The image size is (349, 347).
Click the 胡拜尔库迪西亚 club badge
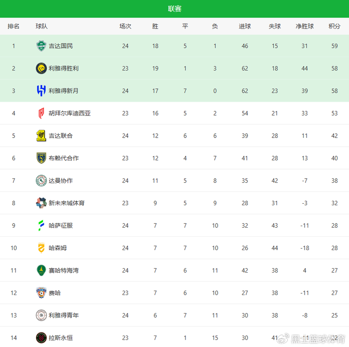[x=41, y=113]
